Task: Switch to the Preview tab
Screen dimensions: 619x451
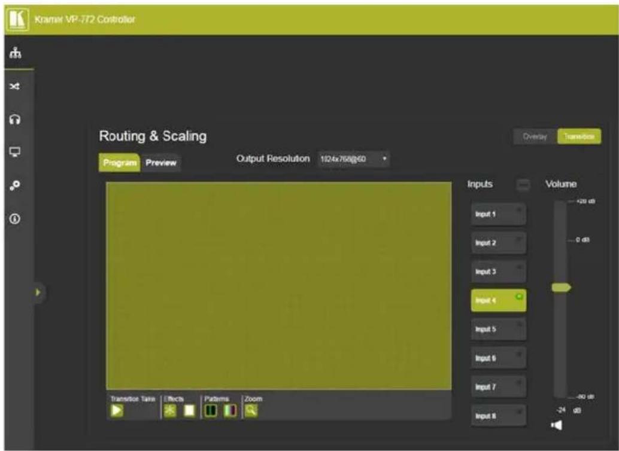Action: coord(160,163)
